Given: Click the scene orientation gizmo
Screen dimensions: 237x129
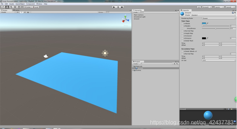Looking at the screenshot, I should tap(126, 19).
